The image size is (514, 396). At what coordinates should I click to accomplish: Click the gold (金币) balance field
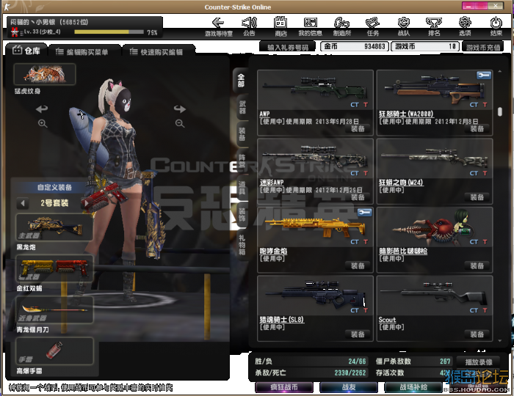(355, 46)
